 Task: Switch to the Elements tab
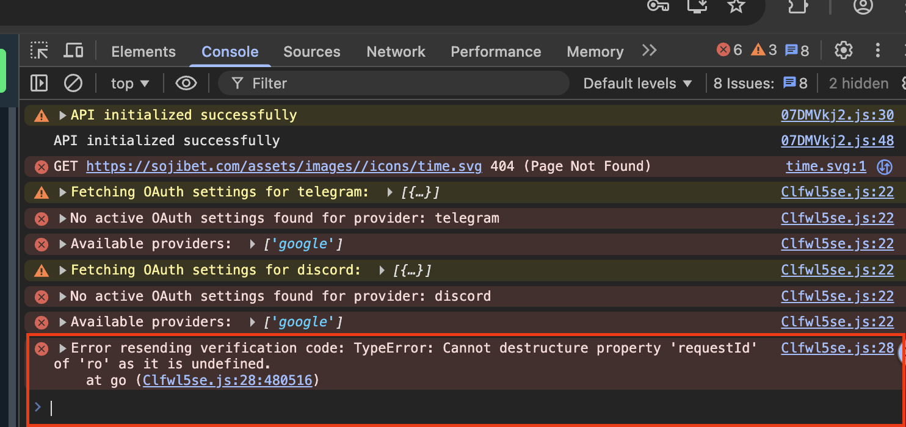click(143, 52)
